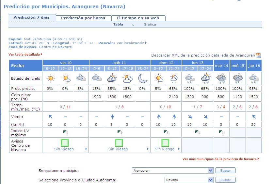Expand warning details arrow for dom 12
Image resolution: width=272 pixels, height=184 pixels.
coord(179,149)
